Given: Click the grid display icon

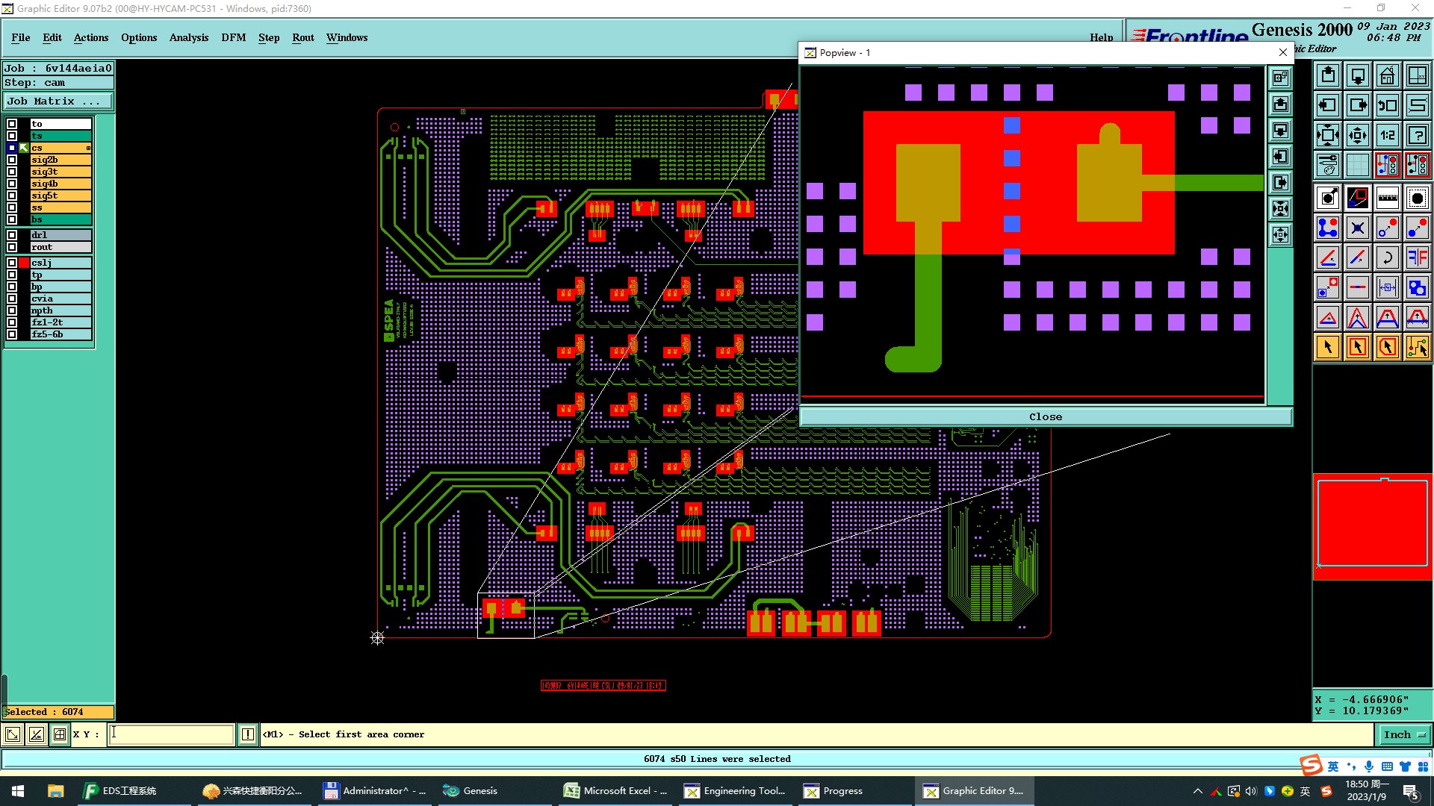Looking at the screenshot, I should pyautogui.click(x=1357, y=165).
